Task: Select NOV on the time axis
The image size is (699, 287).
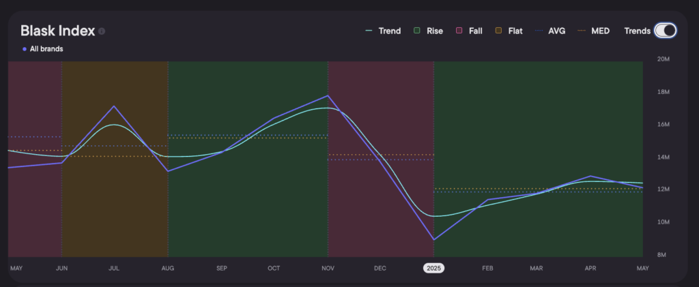Action: click(x=328, y=269)
